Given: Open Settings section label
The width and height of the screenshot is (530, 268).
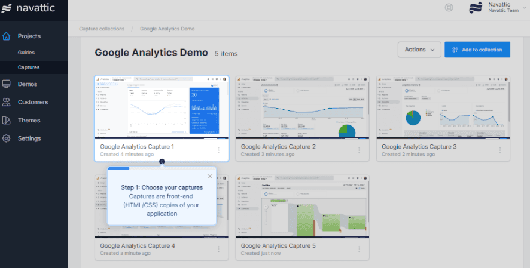Looking at the screenshot, I should click(29, 138).
